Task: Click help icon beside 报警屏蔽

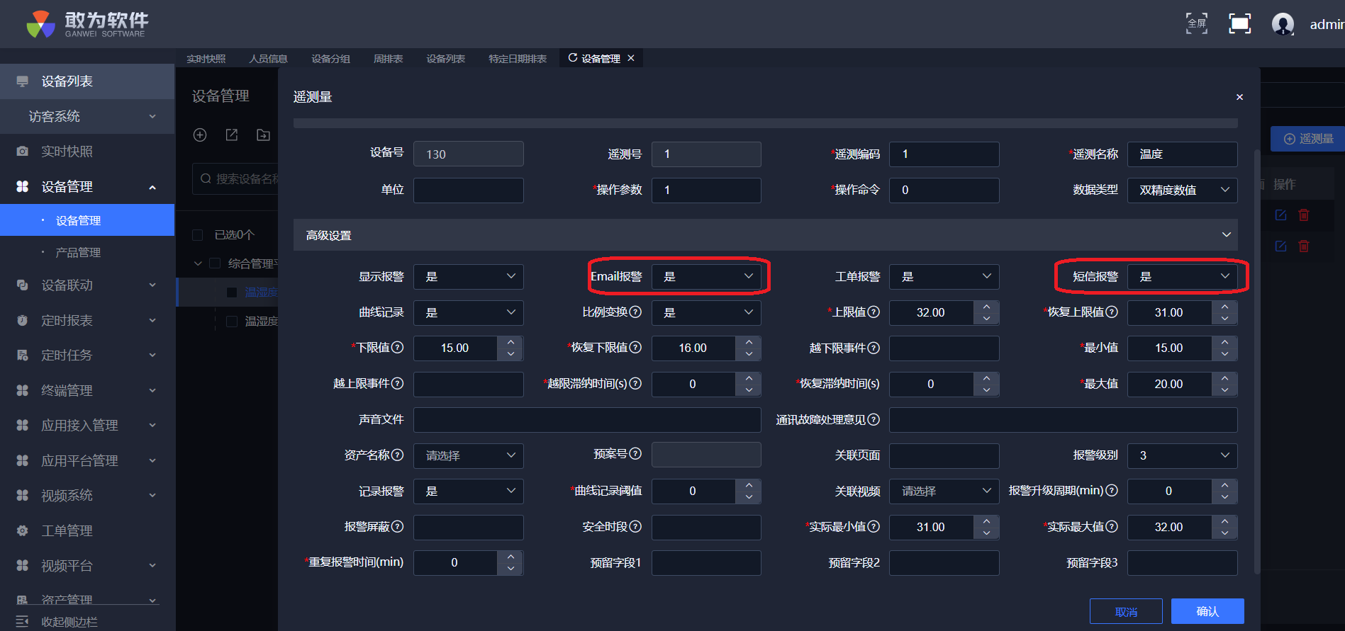Action: click(397, 526)
